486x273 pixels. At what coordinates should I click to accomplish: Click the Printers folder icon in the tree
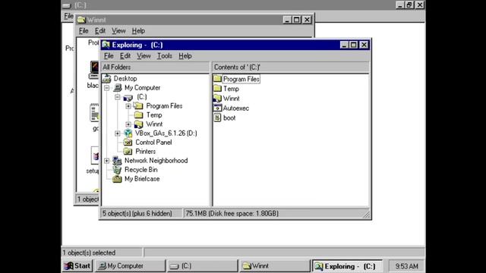click(128, 152)
